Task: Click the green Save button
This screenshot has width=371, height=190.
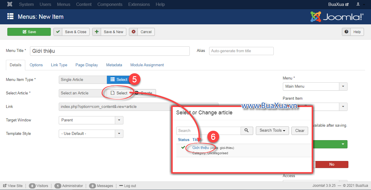Action: [x=29, y=32]
